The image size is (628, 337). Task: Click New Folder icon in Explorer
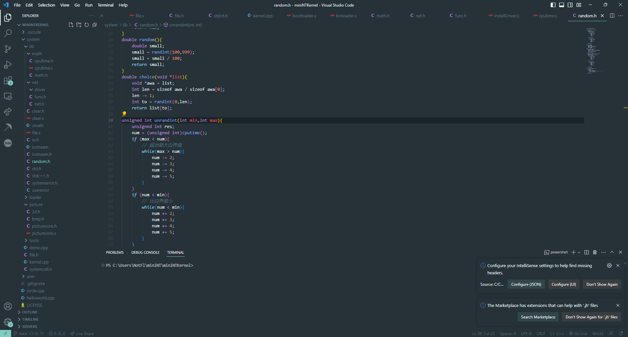(79, 25)
